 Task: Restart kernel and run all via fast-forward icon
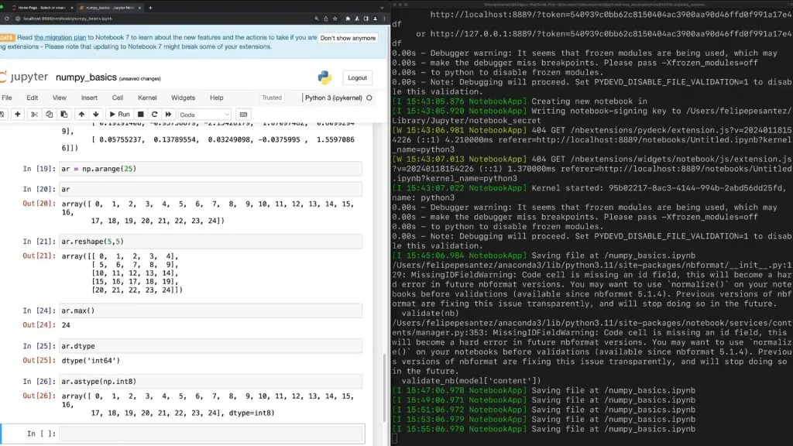click(x=168, y=114)
